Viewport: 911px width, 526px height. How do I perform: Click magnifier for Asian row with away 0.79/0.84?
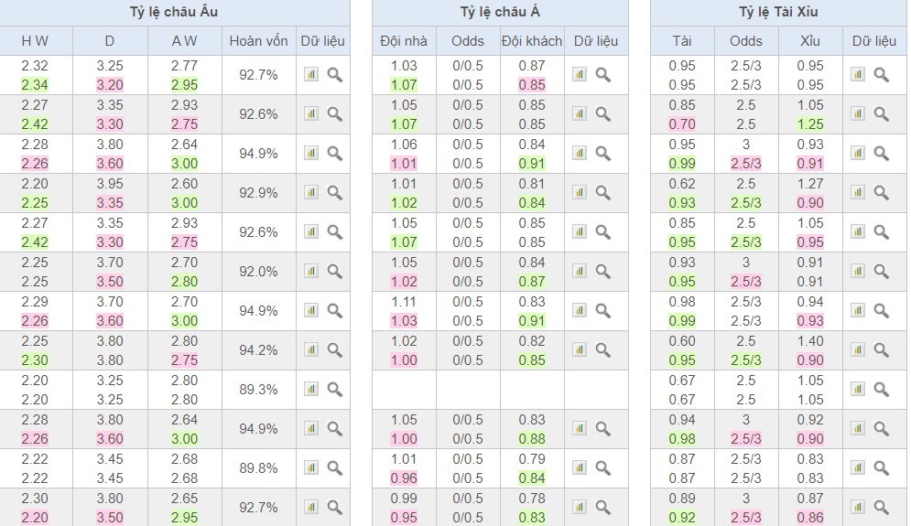pos(602,468)
